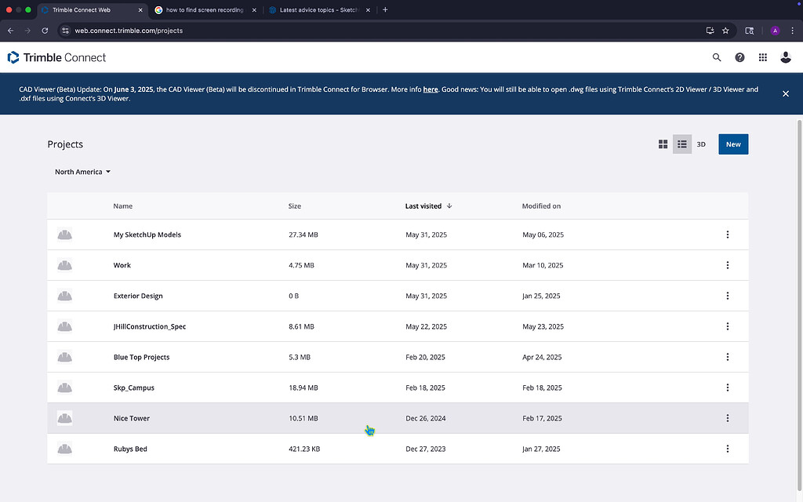The image size is (803, 502).
Task: Switch to grid card view
Action: pyautogui.click(x=663, y=144)
